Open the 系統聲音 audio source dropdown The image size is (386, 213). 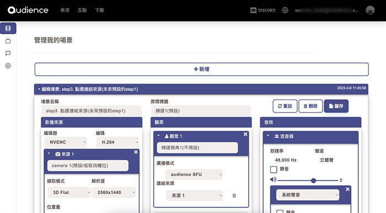click(308, 195)
